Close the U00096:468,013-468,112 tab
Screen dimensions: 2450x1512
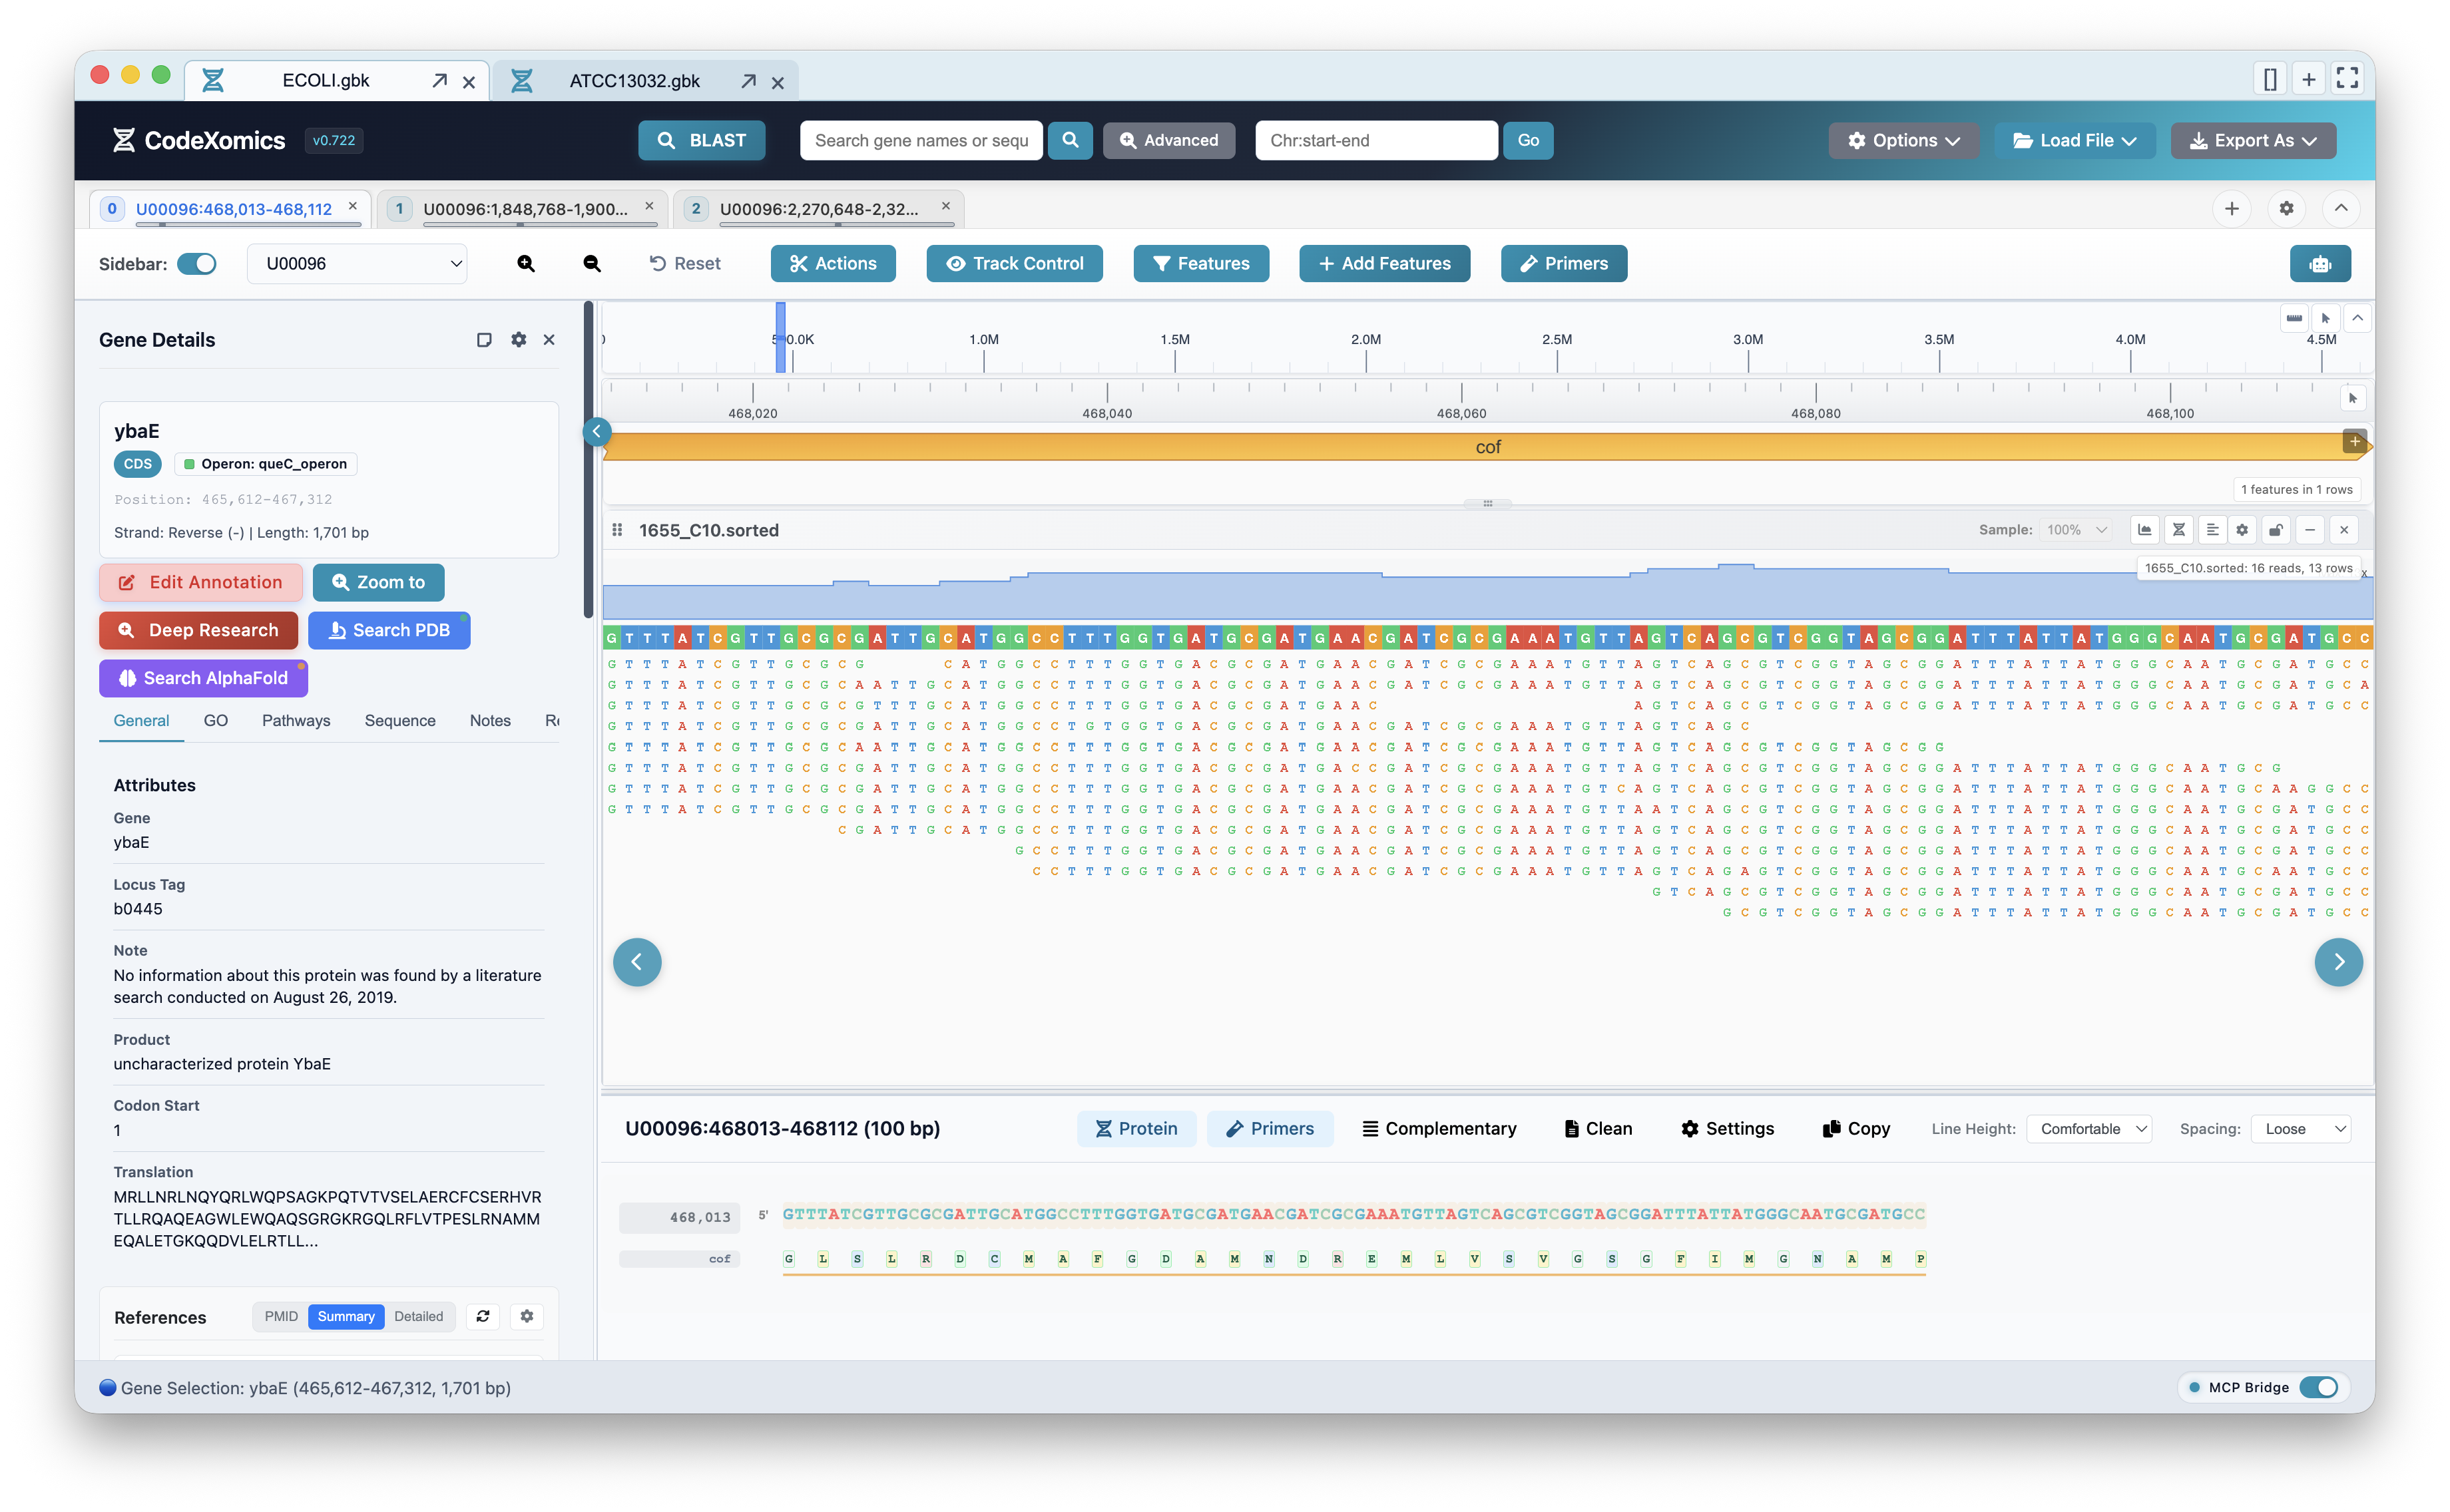[352, 206]
